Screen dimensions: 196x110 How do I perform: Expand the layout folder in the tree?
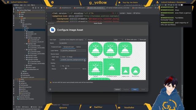point(25,36)
